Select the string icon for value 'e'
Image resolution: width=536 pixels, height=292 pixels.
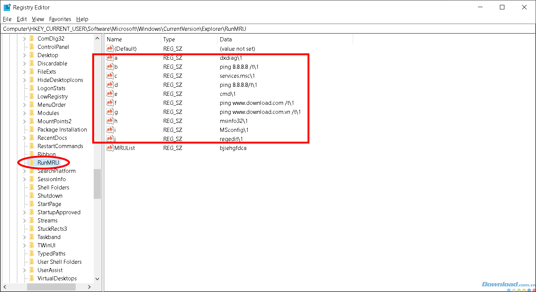(x=110, y=94)
